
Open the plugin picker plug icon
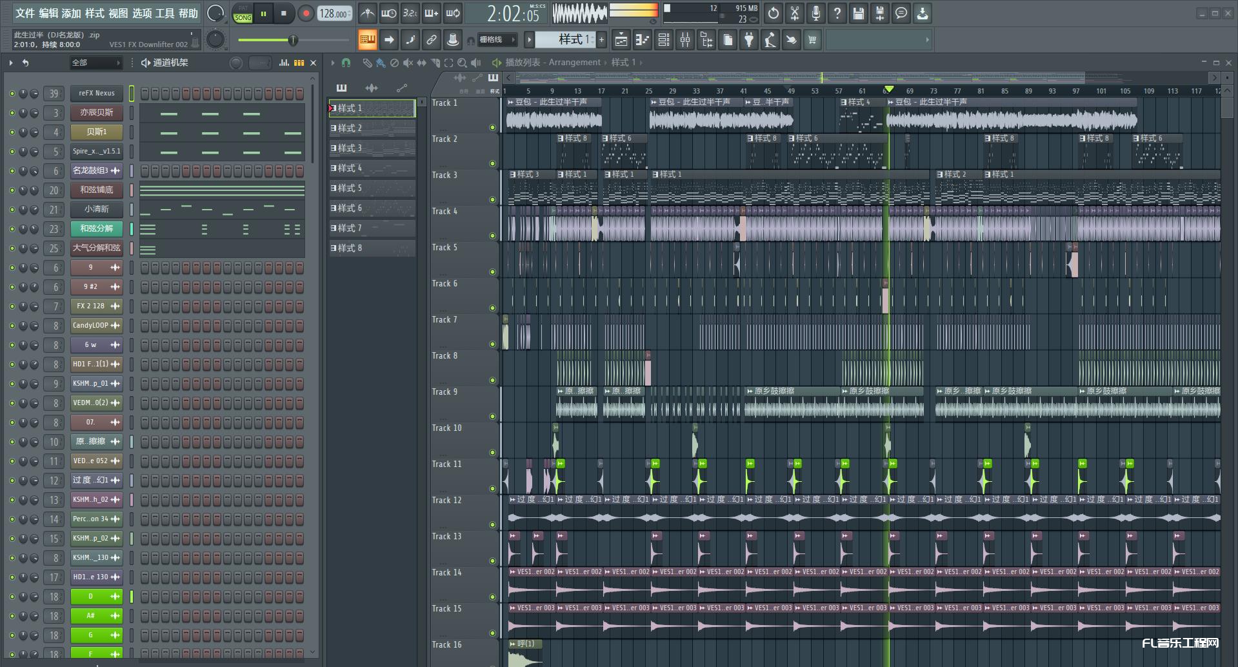[x=748, y=40]
